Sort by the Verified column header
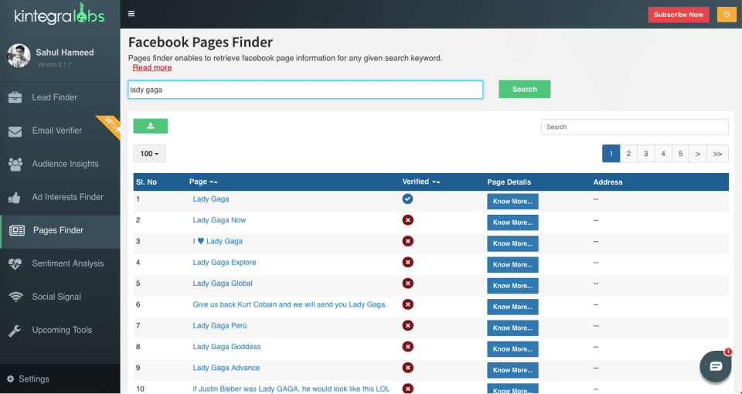Screen dimensions: 742x394 pyautogui.click(x=420, y=182)
